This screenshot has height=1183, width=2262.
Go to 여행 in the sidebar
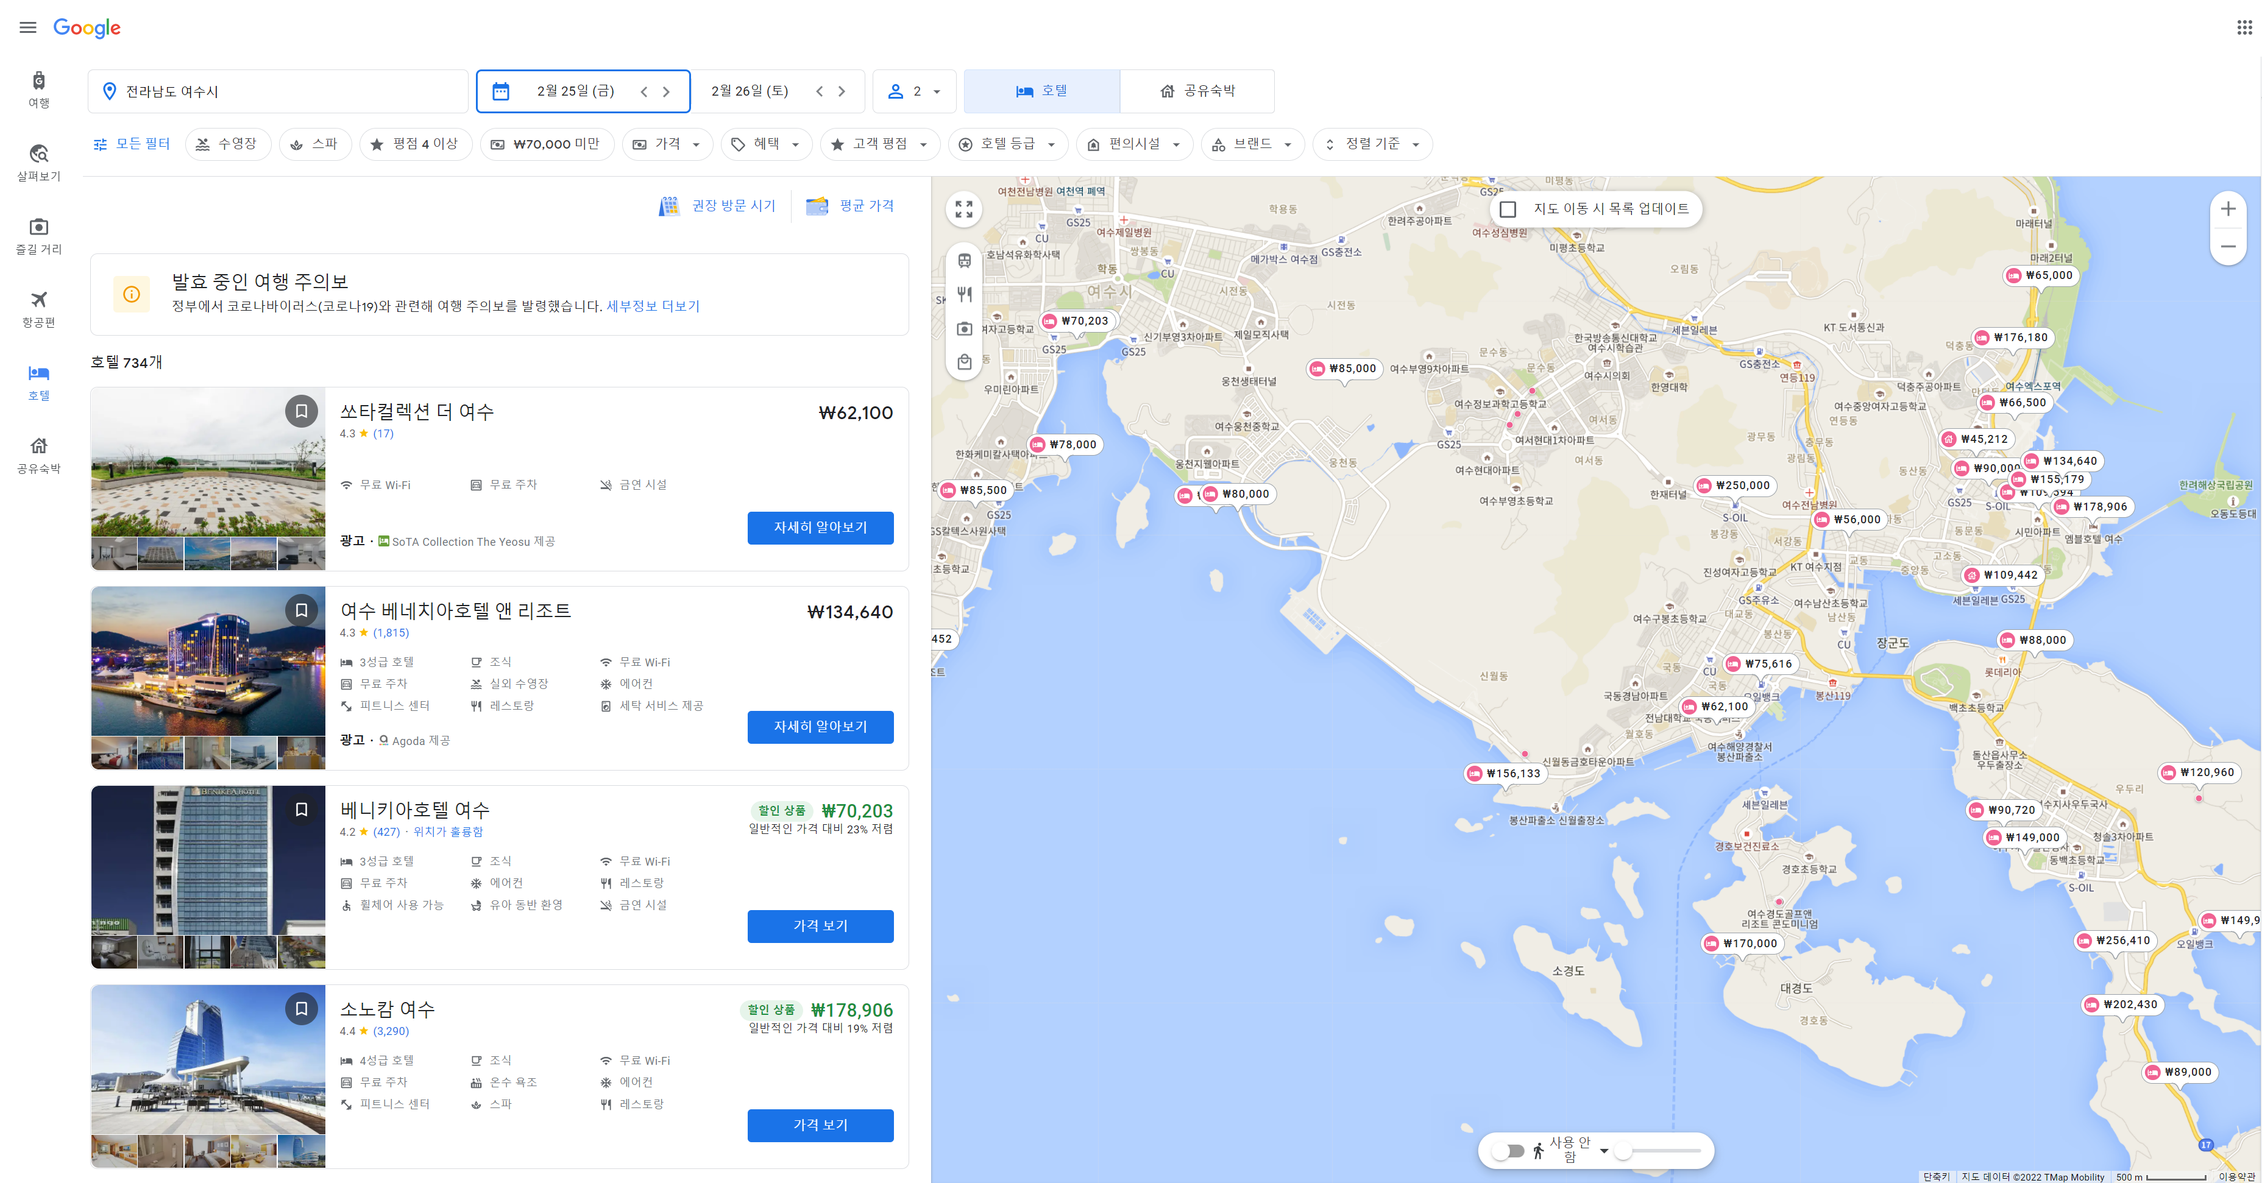pos(38,90)
